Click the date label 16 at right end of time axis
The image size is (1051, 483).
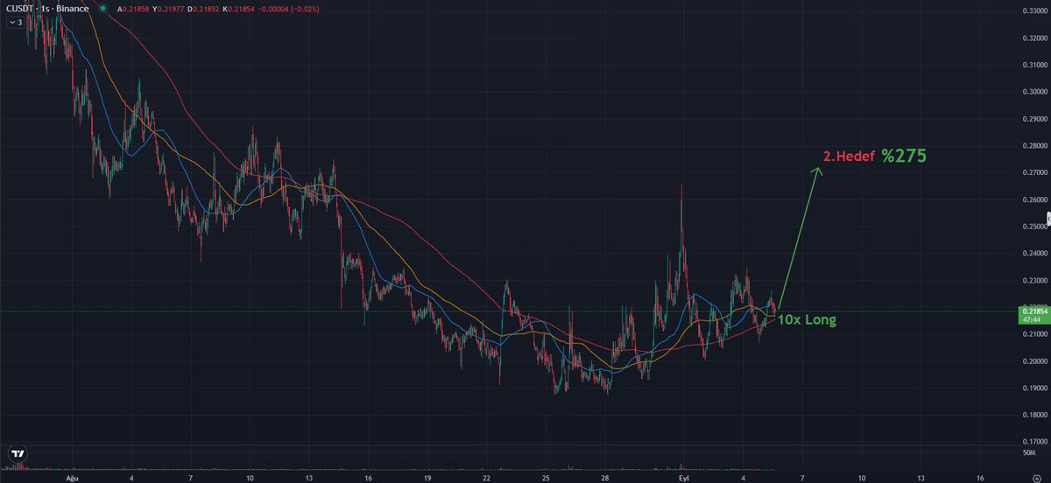(980, 479)
